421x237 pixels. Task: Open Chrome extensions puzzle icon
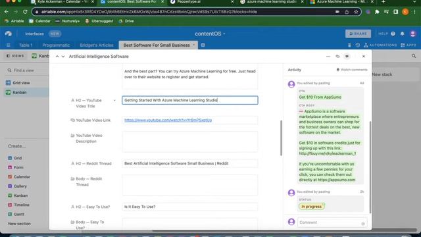click(377, 12)
